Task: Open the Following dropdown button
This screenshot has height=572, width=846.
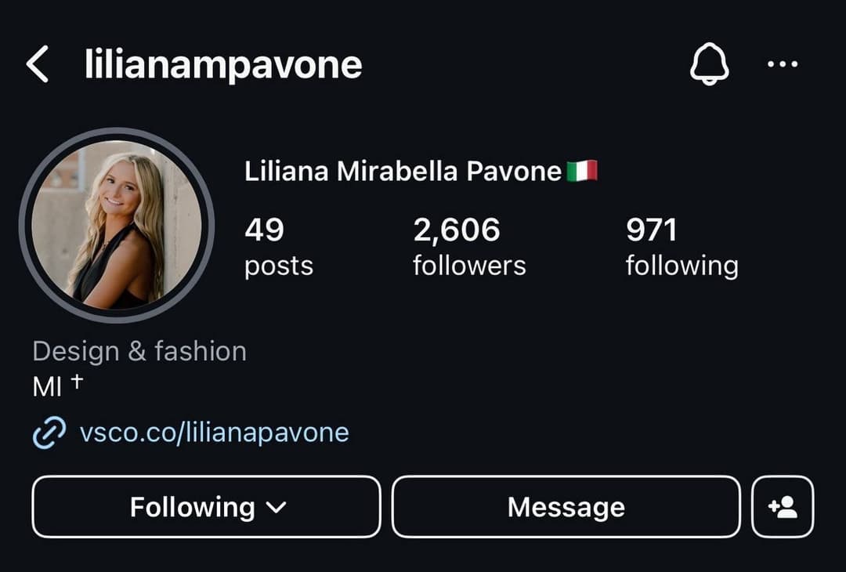Action: [x=206, y=507]
